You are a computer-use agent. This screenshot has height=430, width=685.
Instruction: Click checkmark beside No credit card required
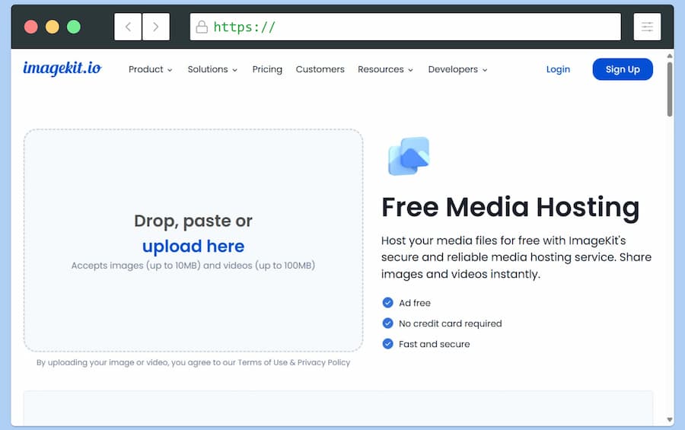click(388, 323)
